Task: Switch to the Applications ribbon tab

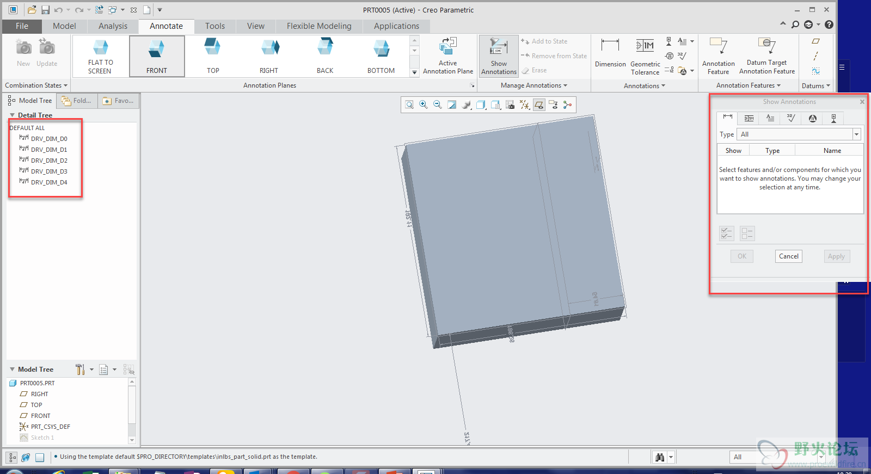Action: point(396,26)
